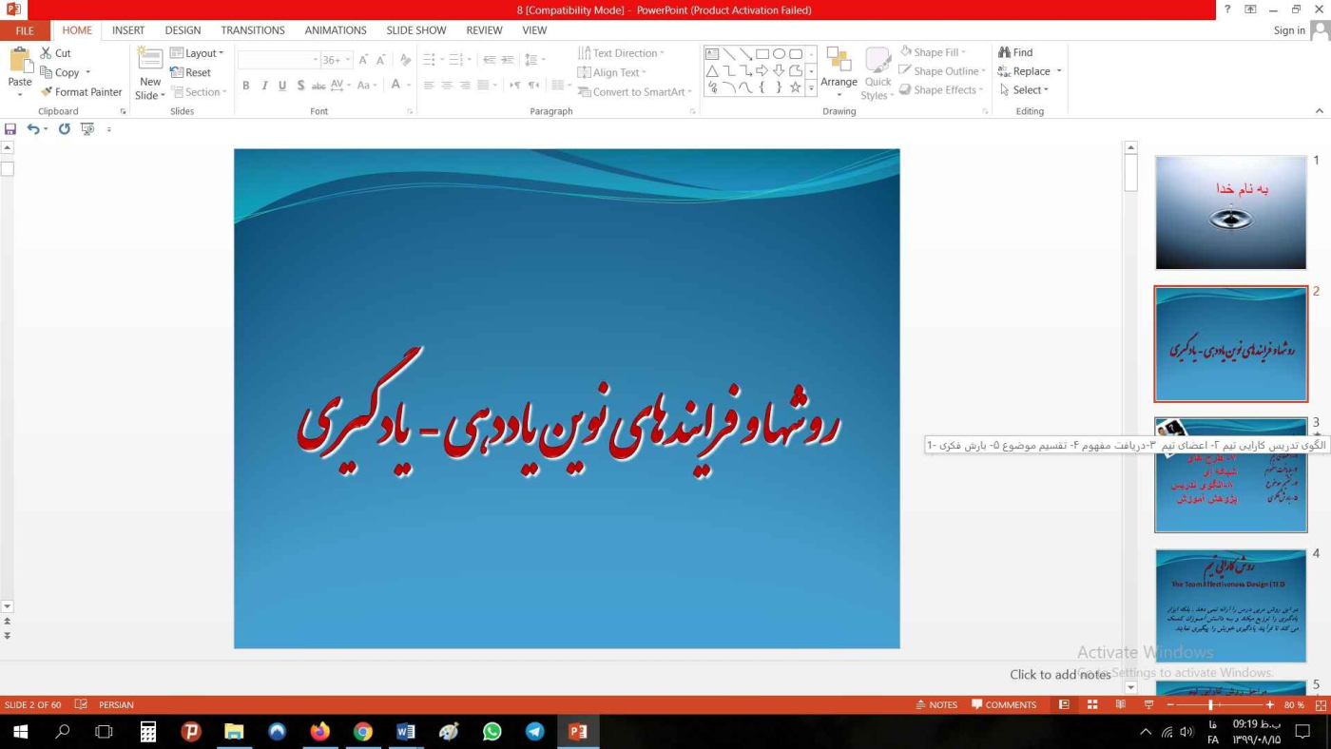Click the zoom slider handle

(1210, 704)
